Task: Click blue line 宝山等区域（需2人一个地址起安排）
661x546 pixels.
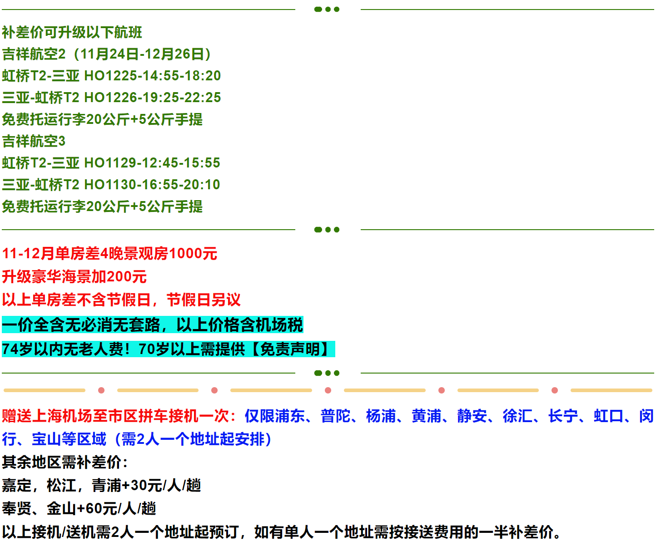Action: (x=152, y=439)
